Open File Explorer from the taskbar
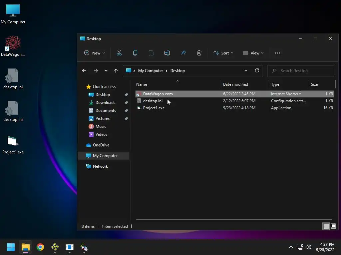Screen dimensions: 341x255 [x=25, y=247]
